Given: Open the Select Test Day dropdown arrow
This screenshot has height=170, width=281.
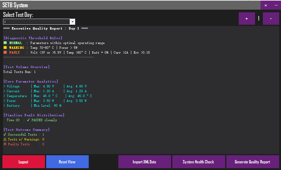Looking at the screenshot, I should (x=72, y=22).
